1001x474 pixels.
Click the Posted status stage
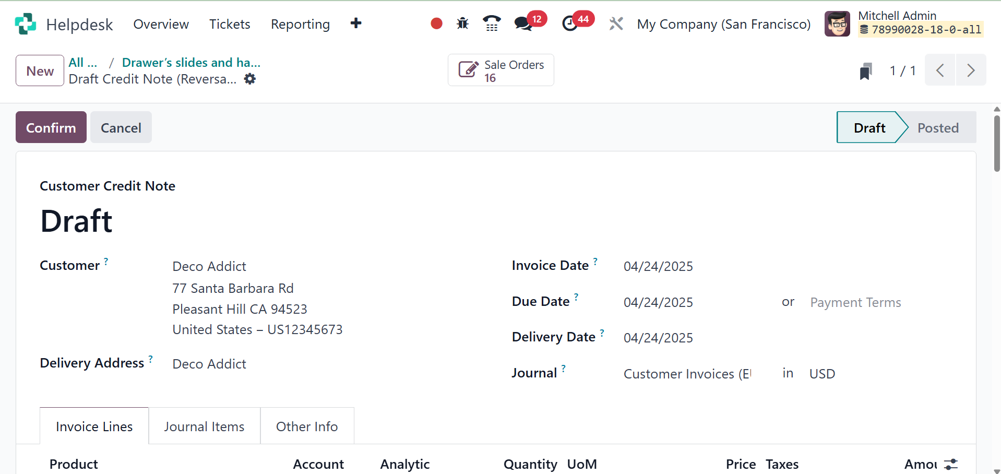[x=937, y=128]
